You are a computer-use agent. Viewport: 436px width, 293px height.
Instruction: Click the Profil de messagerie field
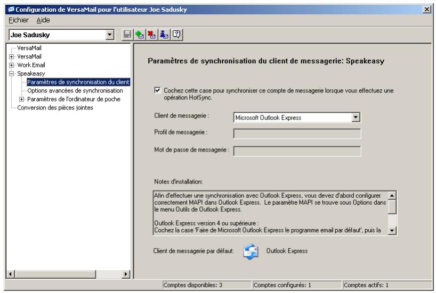coord(297,133)
